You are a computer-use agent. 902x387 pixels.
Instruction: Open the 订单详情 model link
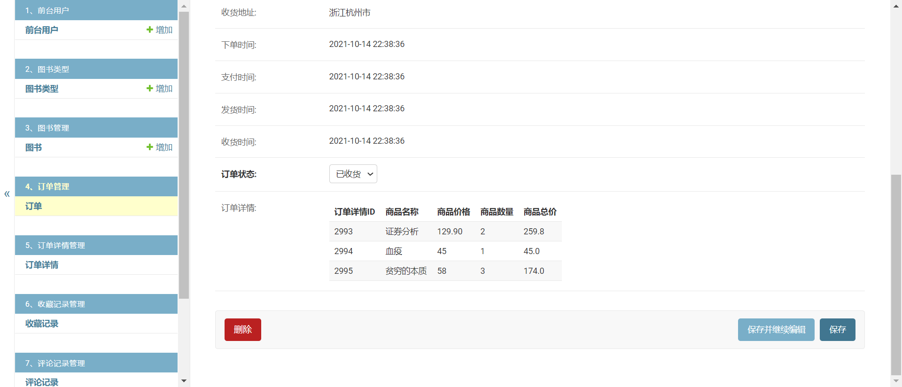click(42, 265)
